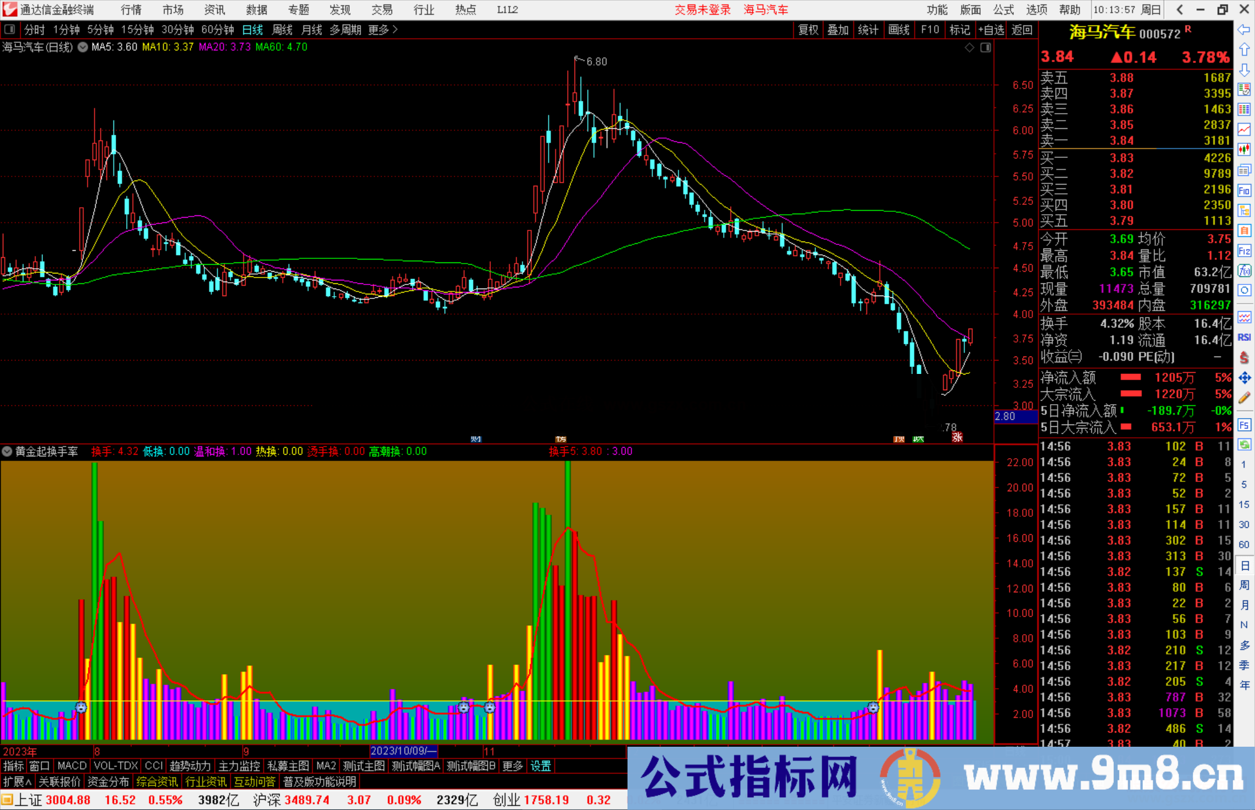Open the 公式 menu
Image resolution: width=1255 pixels, height=810 pixels.
point(1003,10)
